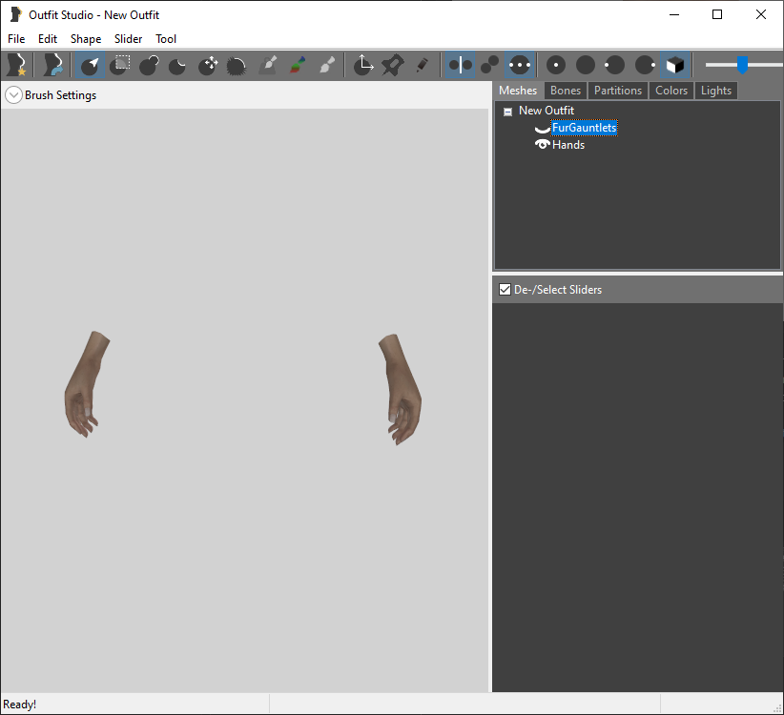Open the Tool menu
The height and width of the screenshot is (715, 784).
tap(166, 39)
